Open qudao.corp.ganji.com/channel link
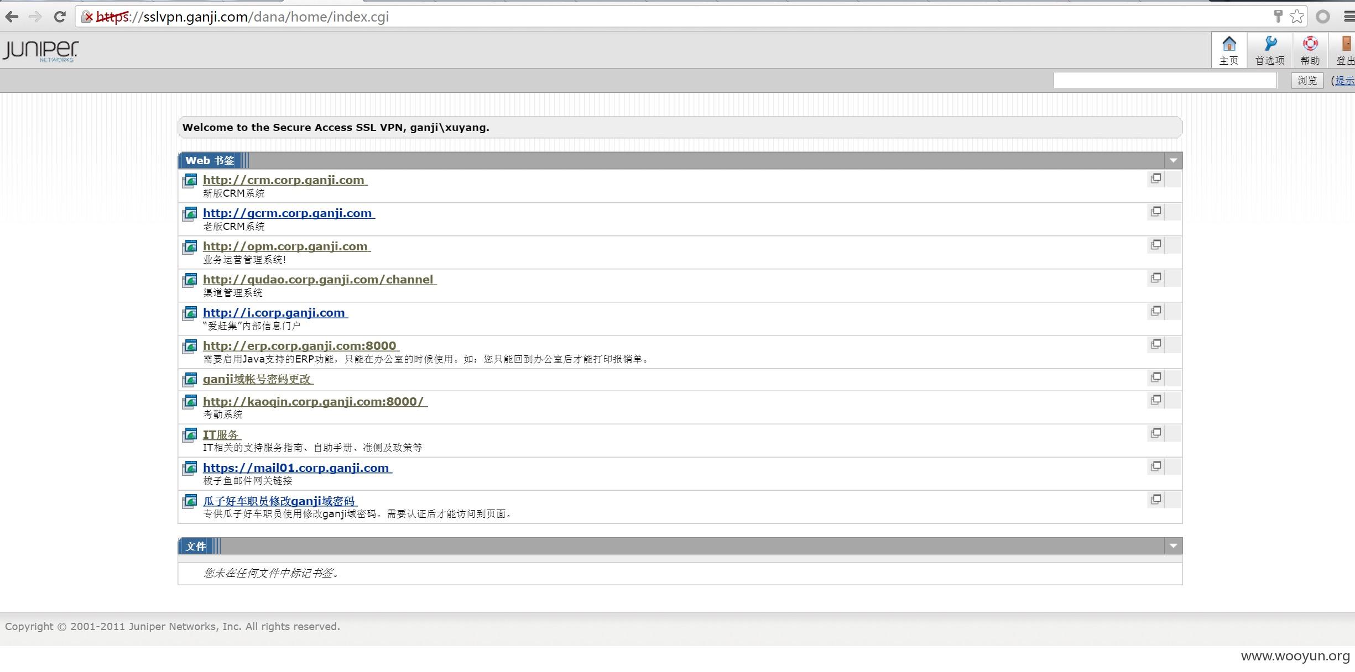Image resolution: width=1355 pixels, height=672 pixels. point(320,280)
